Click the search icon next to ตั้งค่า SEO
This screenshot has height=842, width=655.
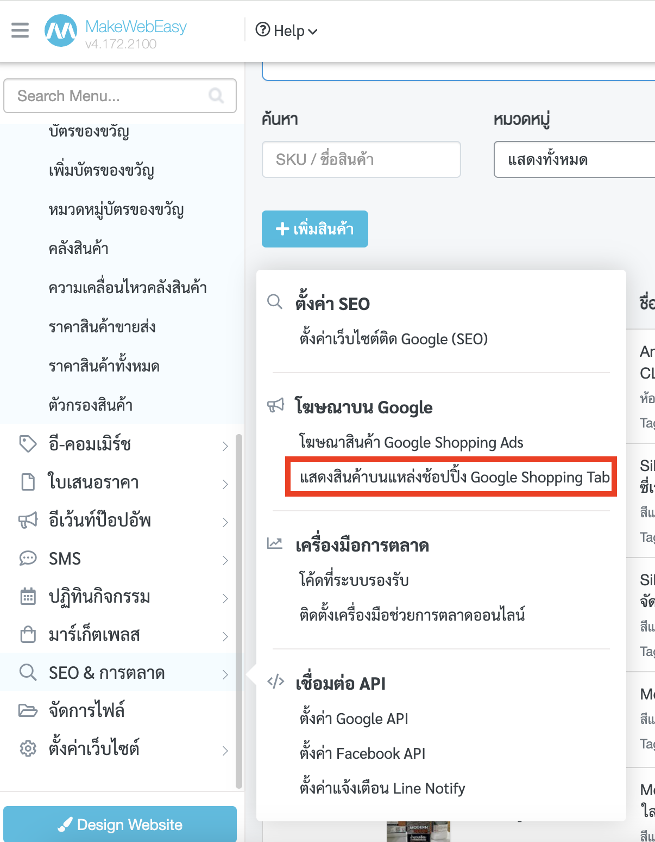click(x=275, y=302)
